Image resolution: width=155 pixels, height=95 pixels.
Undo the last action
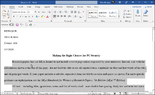(x=21, y=25)
